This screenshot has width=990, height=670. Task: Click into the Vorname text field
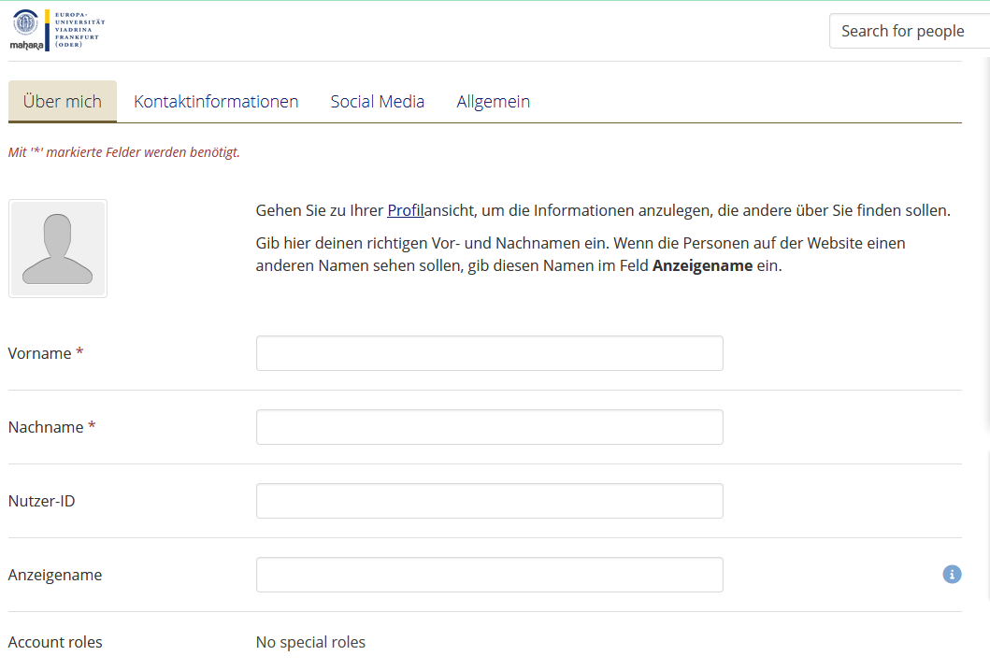(x=489, y=353)
